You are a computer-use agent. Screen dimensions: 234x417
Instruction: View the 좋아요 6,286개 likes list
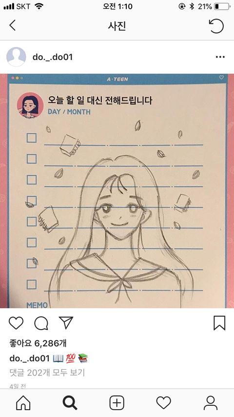click(38, 343)
